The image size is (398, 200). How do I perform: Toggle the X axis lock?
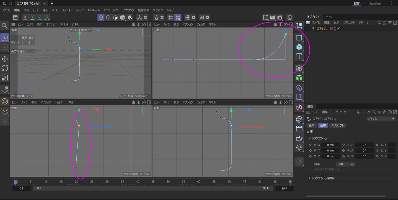pyautogui.click(x=25, y=17)
